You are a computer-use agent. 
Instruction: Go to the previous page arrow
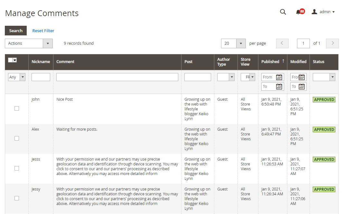(282, 43)
